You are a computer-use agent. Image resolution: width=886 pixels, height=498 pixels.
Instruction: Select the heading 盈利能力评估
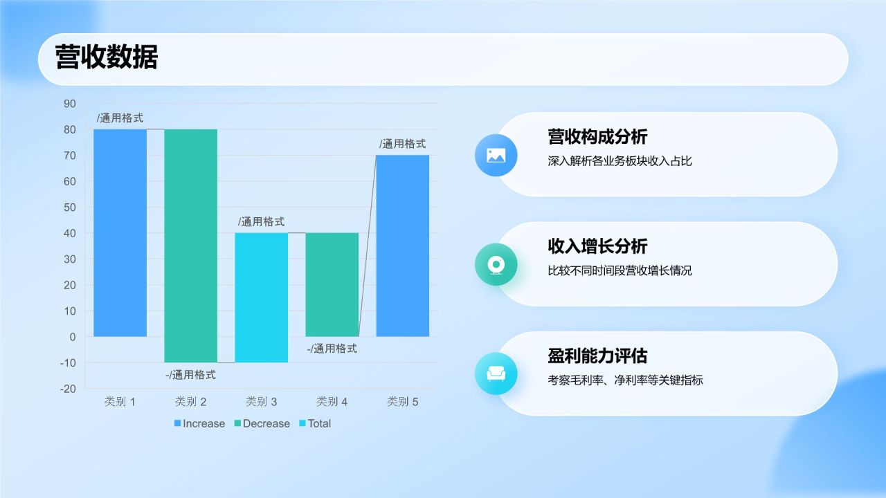click(x=597, y=356)
